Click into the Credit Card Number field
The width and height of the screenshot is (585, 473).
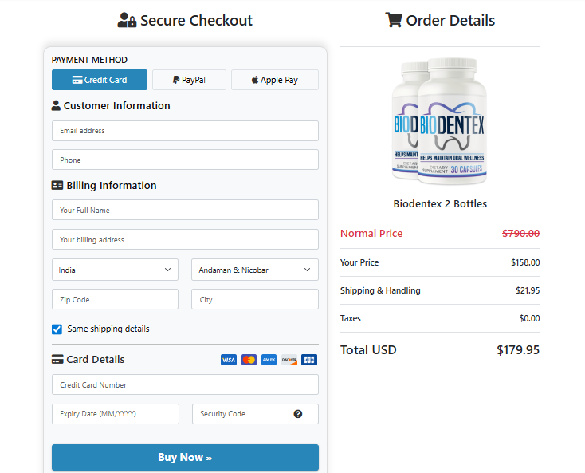coord(185,384)
